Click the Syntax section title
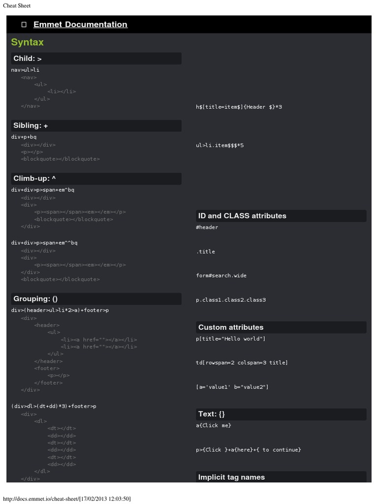 (28, 42)
